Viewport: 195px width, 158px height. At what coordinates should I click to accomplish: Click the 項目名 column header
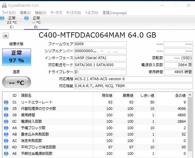tap(56, 95)
